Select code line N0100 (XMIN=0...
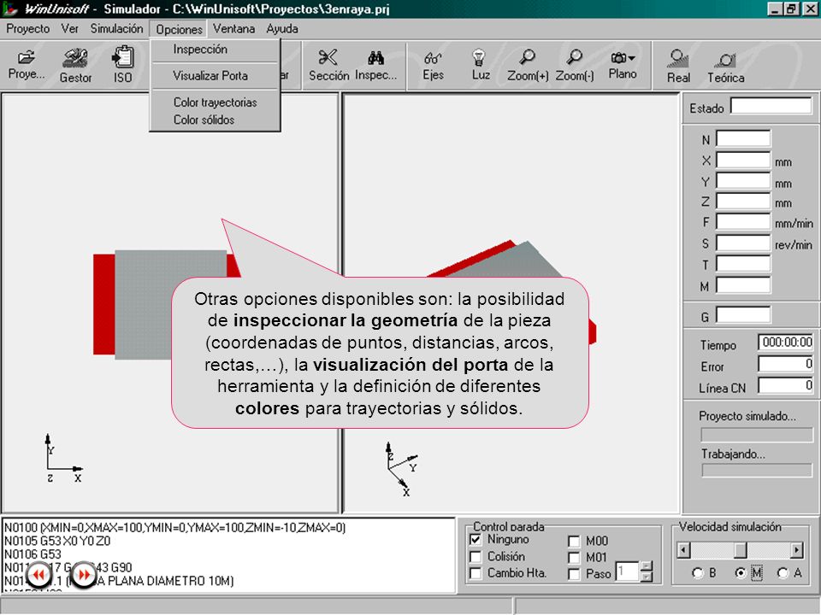The width and height of the screenshot is (821, 615). pos(174,528)
